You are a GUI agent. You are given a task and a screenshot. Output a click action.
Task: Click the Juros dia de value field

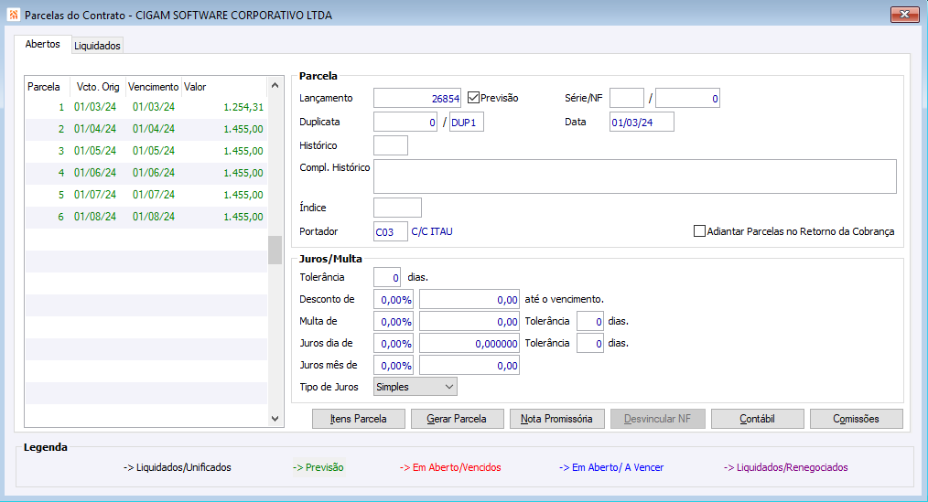tap(469, 344)
